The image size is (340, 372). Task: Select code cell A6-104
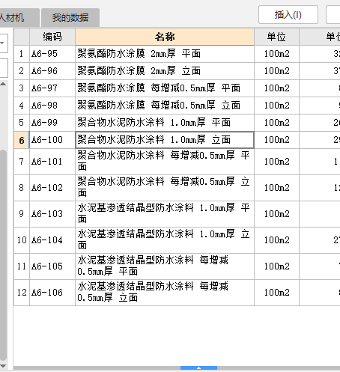click(x=52, y=240)
